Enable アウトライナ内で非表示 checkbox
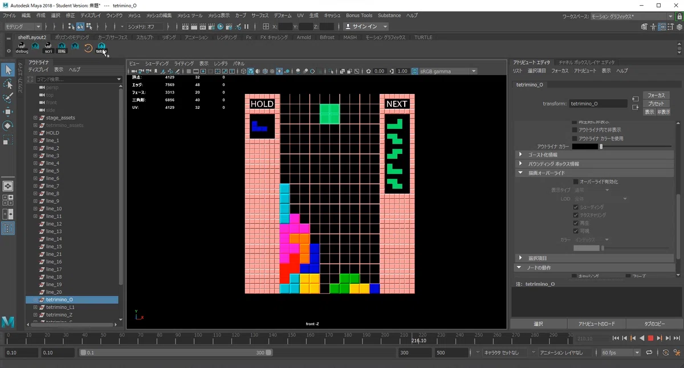The image size is (684, 368). [575, 130]
